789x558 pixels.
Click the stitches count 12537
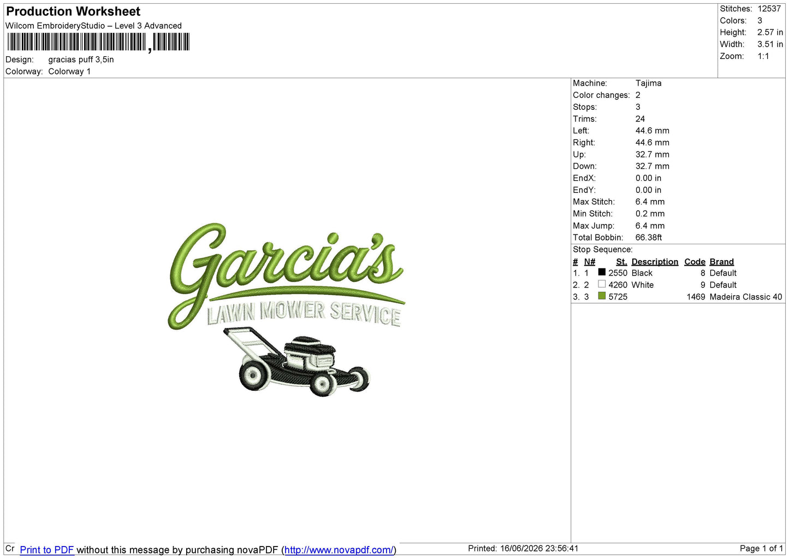pyautogui.click(x=769, y=9)
